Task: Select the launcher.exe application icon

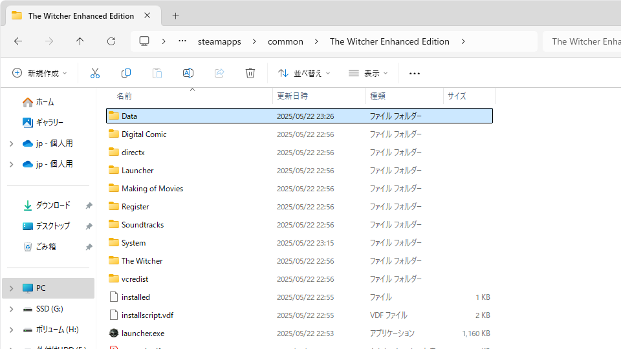Action: point(114,333)
